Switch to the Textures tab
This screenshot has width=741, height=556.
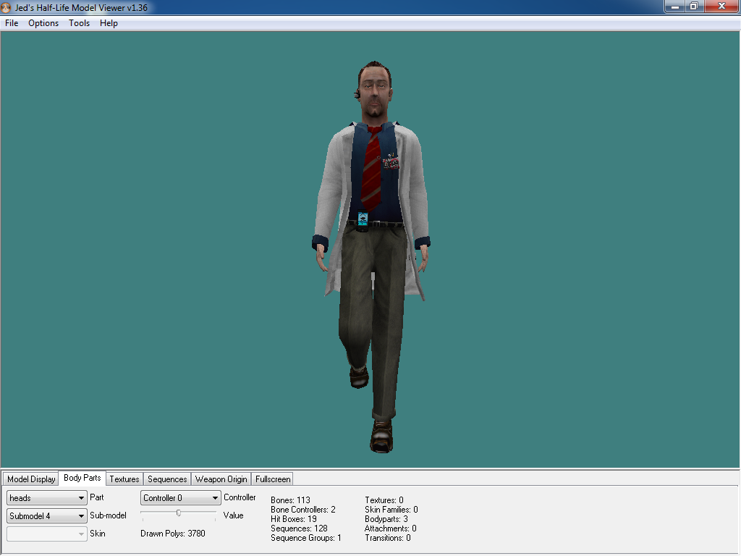[x=124, y=479]
